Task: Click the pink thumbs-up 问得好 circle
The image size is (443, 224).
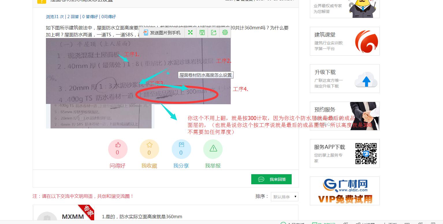Action: [118, 149]
